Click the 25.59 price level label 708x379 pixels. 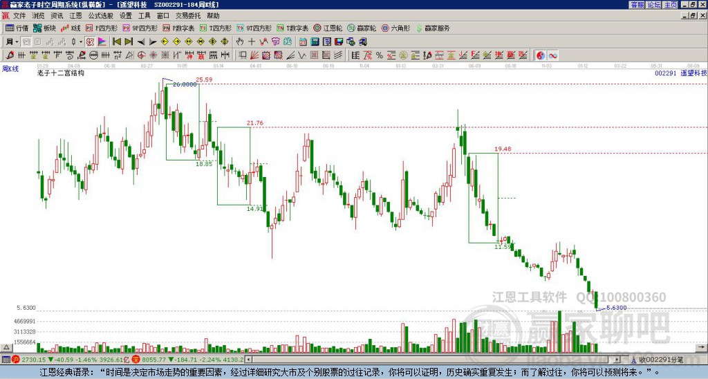pos(204,80)
